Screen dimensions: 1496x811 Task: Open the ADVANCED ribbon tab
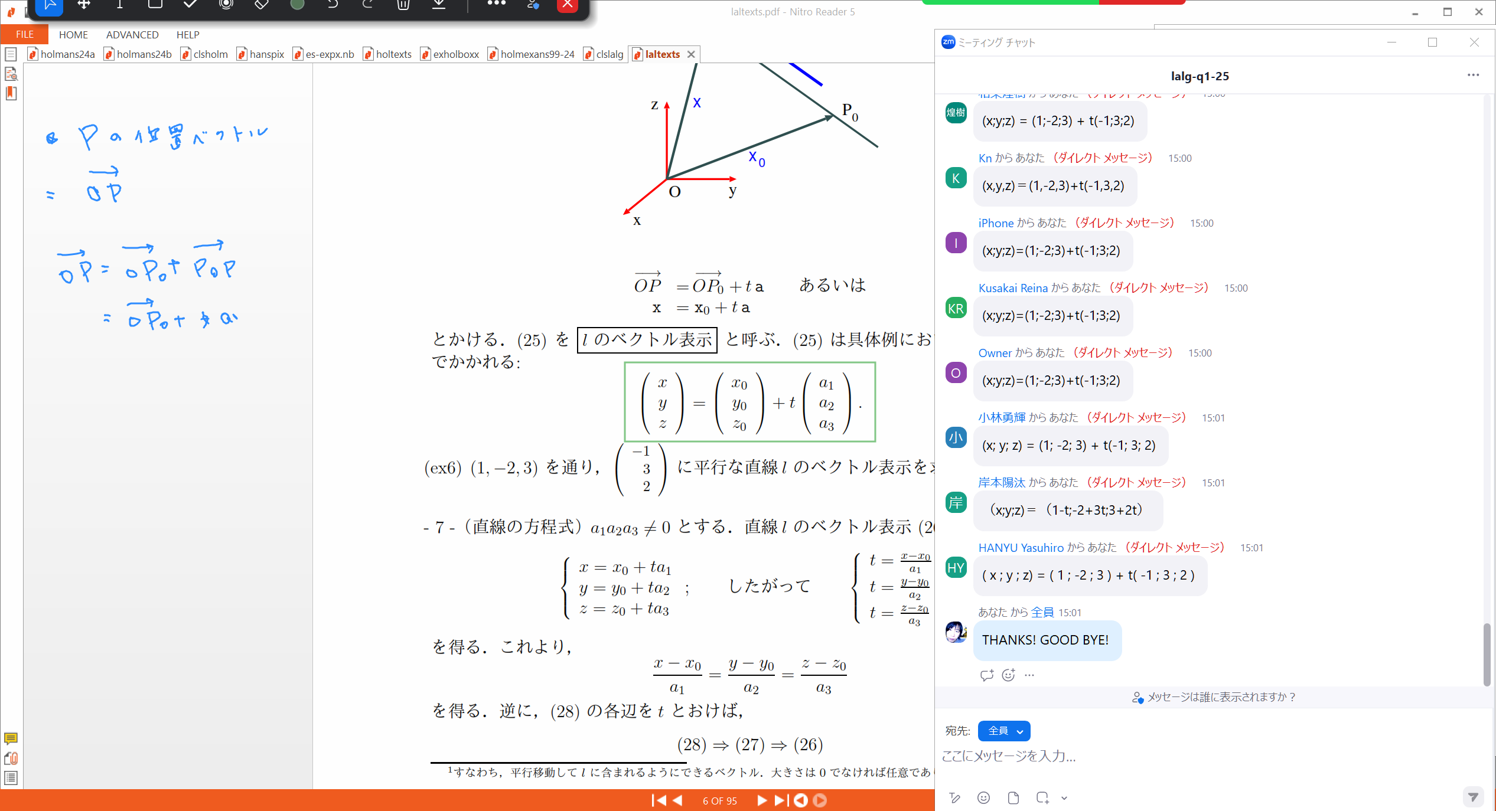click(x=132, y=35)
